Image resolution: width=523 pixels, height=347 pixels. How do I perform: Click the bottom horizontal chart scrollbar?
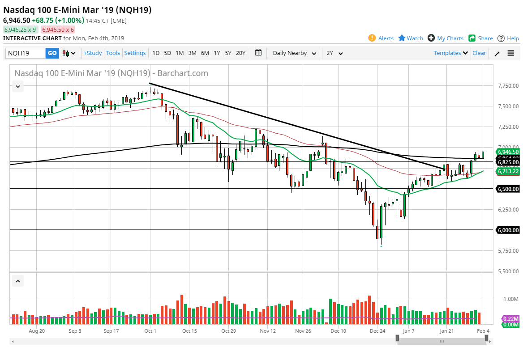[x=441, y=341]
